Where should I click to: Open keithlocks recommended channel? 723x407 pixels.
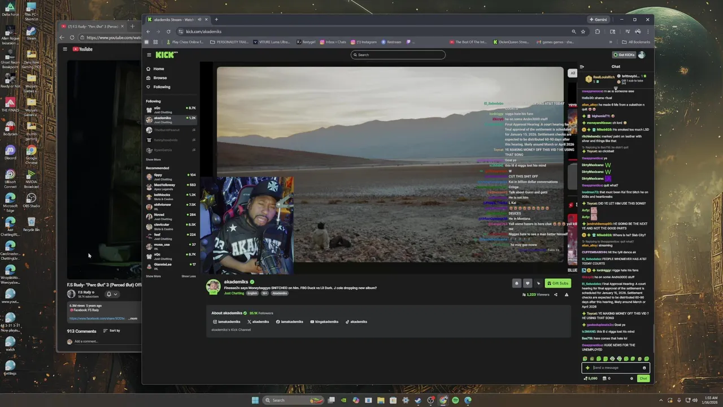tap(171, 196)
